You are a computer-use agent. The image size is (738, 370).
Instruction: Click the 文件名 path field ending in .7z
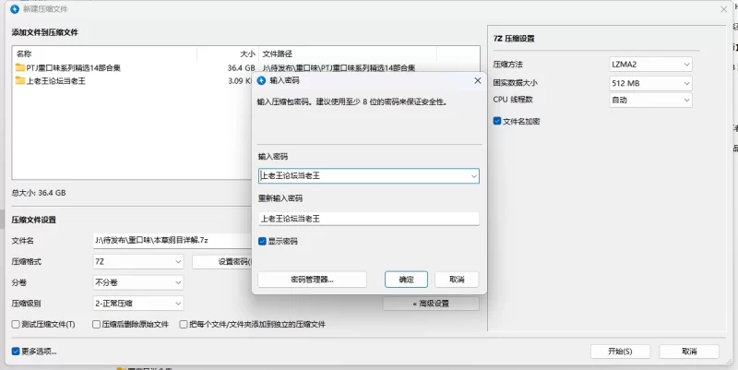(173, 241)
